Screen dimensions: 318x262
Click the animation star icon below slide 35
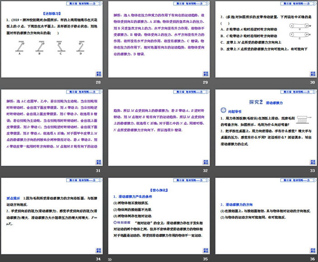pyautogui.click(x=110, y=258)
